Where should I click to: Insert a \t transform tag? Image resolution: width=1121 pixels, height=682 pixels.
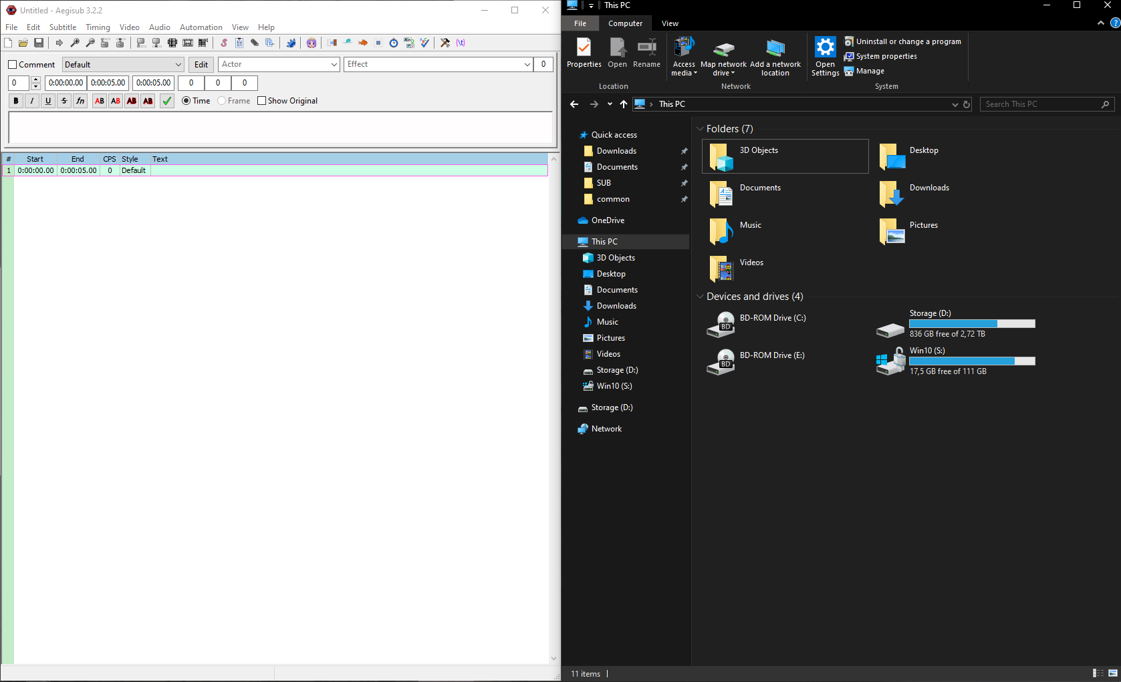[x=459, y=43]
